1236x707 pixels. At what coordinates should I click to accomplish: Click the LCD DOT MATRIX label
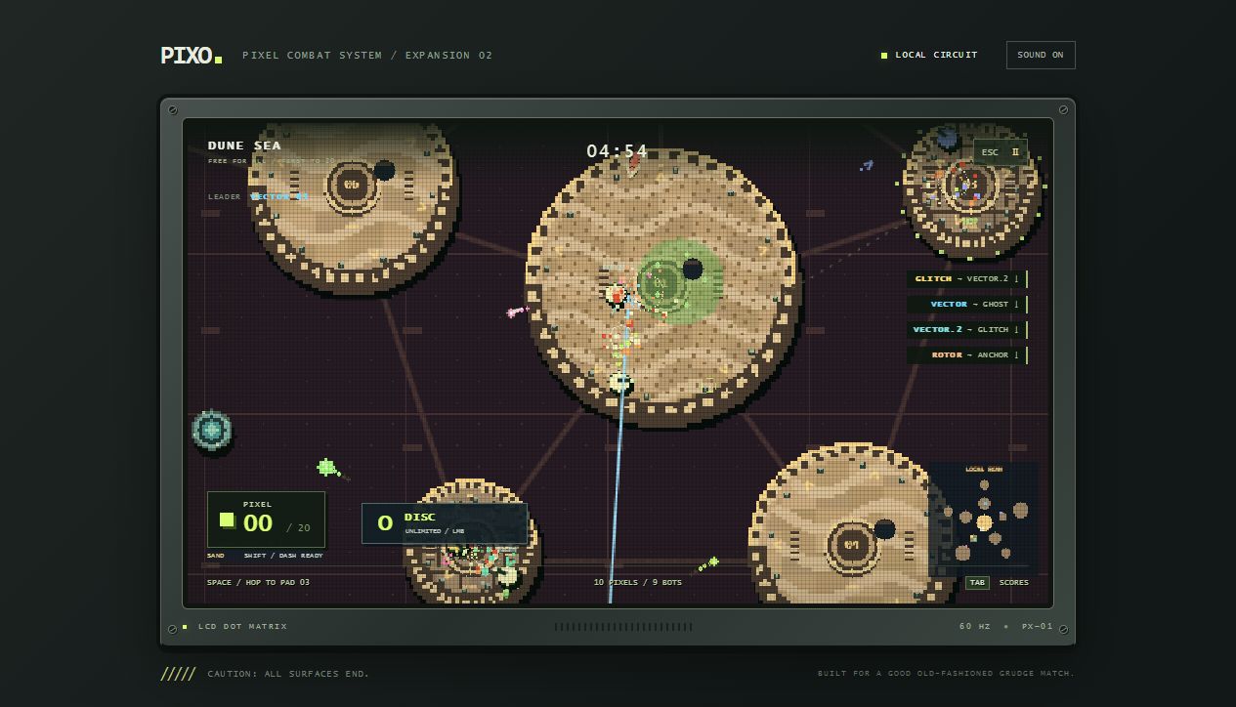point(243,627)
